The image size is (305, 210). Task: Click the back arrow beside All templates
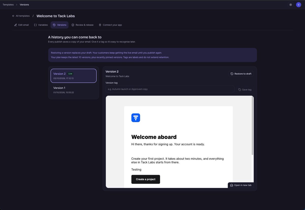(13, 16)
